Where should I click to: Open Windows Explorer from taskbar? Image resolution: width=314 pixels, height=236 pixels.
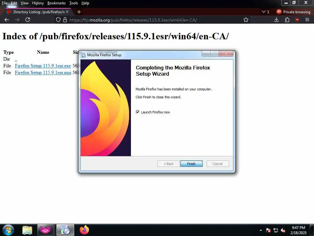point(27,230)
